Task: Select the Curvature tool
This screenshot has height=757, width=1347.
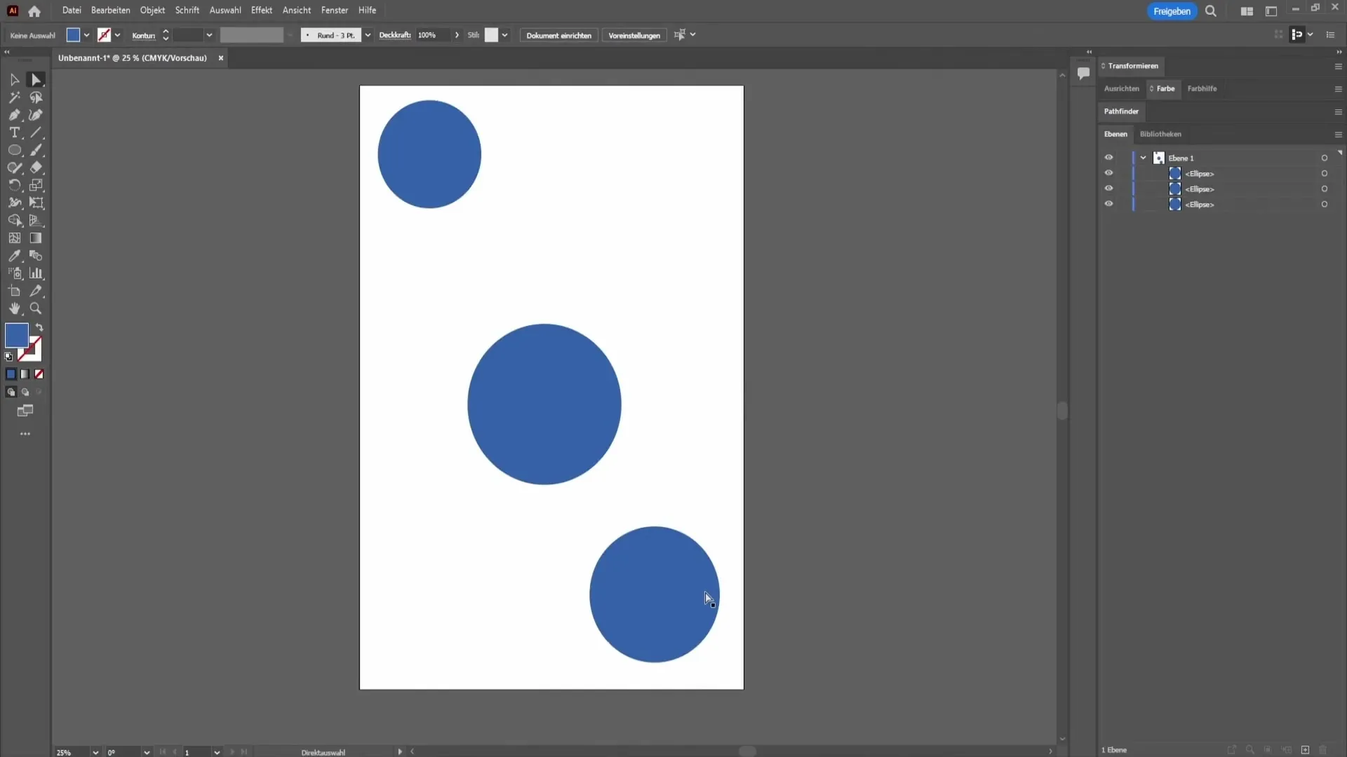Action: (x=36, y=115)
